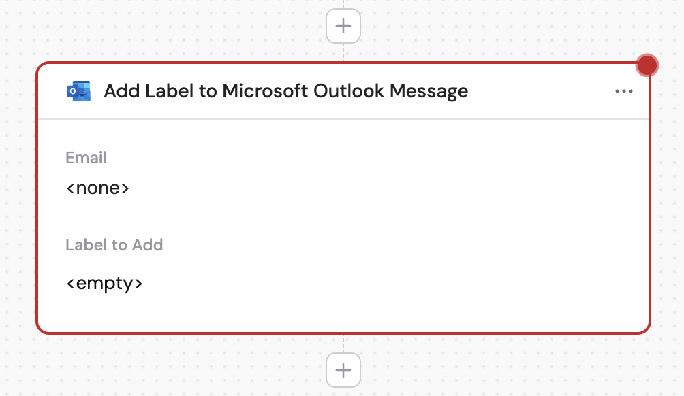Click the <none> placeholder to set an email
The height and width of the screenshot is (396, 684).
(x=97, y=187)
